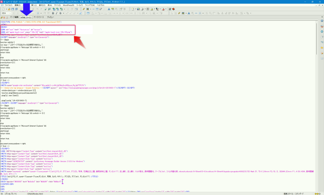324x195 pixels.
Task: Expand the Strikethrough options dropdown arrow
Action: point(63,13)
